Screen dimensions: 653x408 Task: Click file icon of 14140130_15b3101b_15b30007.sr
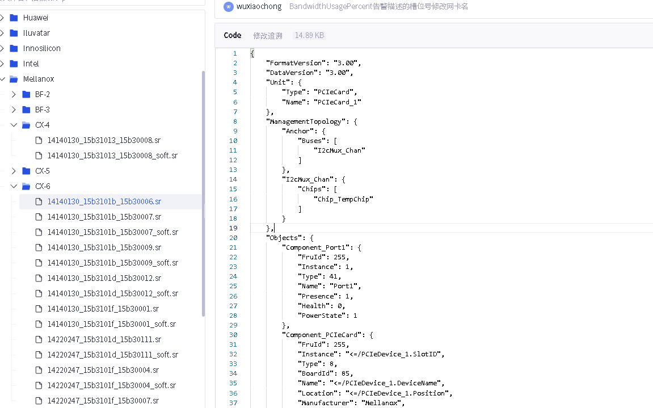39,217
